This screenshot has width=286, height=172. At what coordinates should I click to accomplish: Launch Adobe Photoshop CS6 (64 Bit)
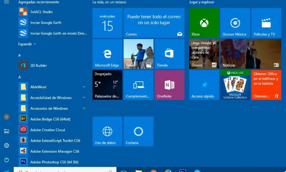52,162
